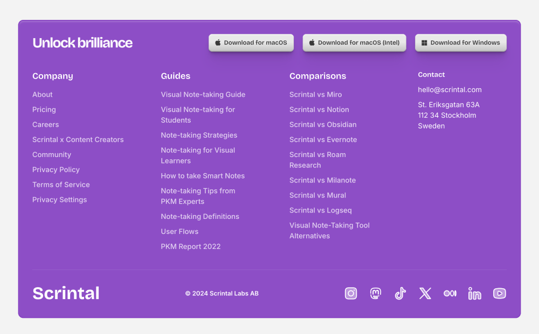Open Scrintal vs Miro comparison
Screen dimensions: 539x334
[x=315, y=94]
